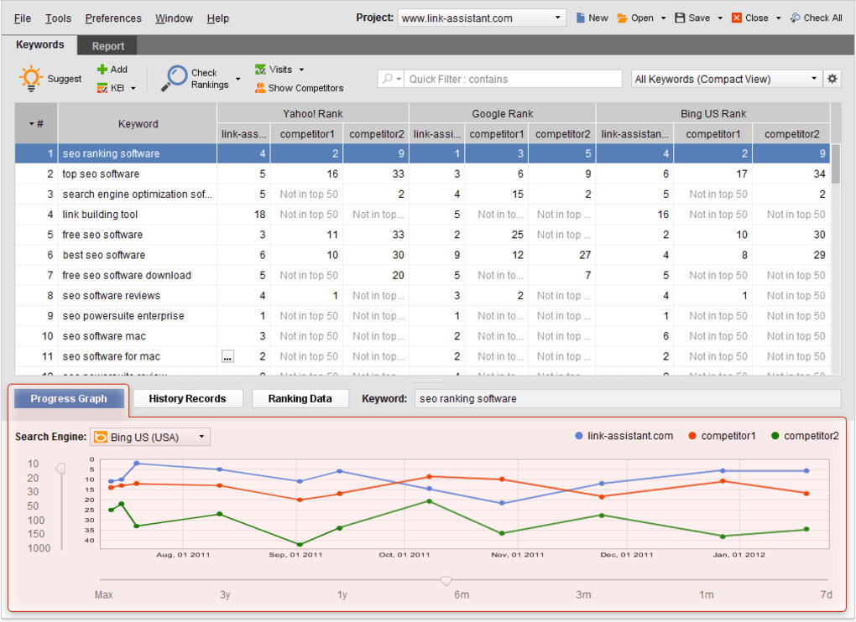Click the Visits chart icon
Screen dimensions: 856x622
click(260, 70)
